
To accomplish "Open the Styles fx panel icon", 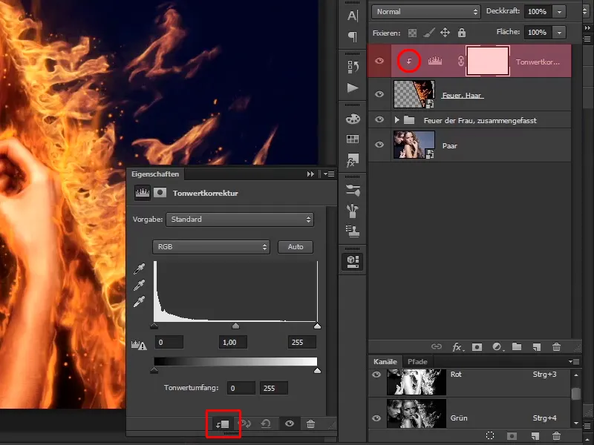I will (353, 159).
